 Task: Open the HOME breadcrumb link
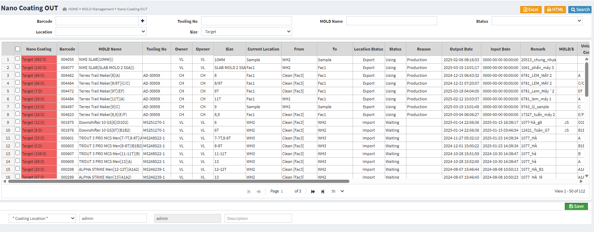coord(73,9)
